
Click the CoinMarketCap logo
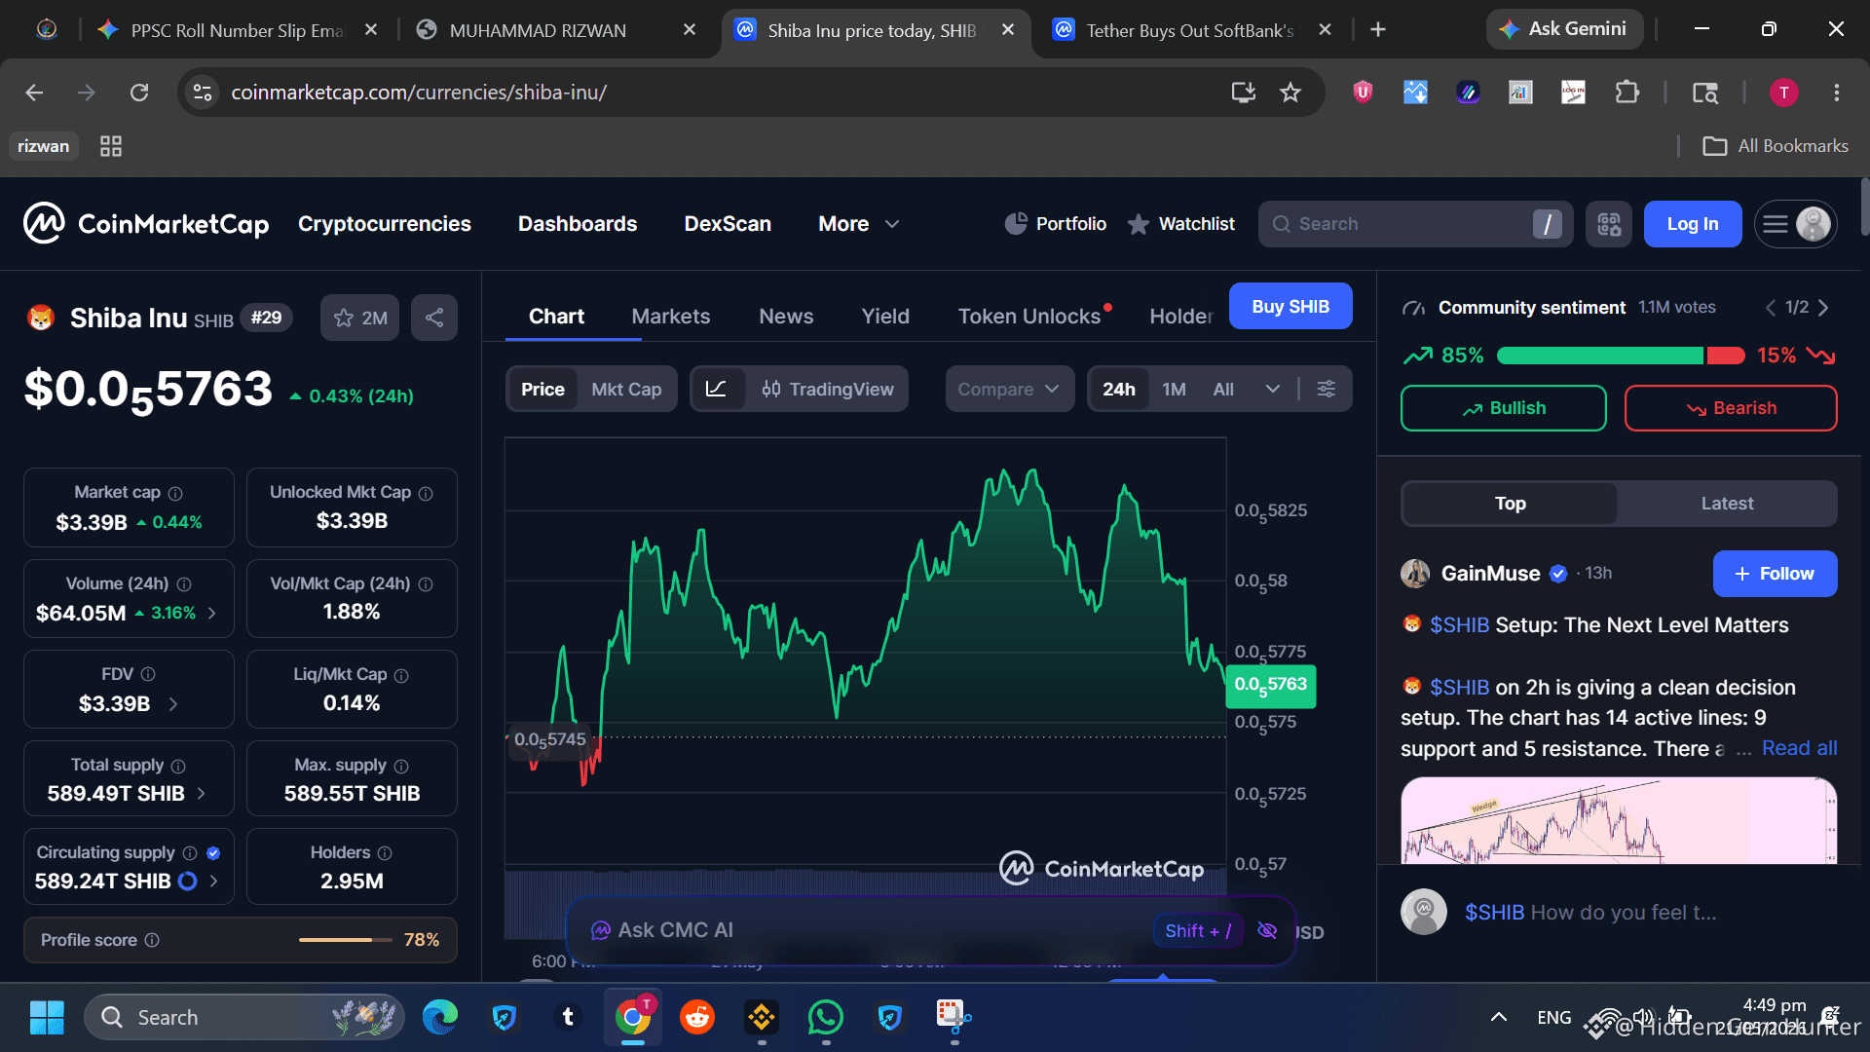(x=146, y=224)
